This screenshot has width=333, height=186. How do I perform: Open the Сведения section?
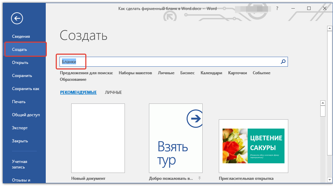21,36
